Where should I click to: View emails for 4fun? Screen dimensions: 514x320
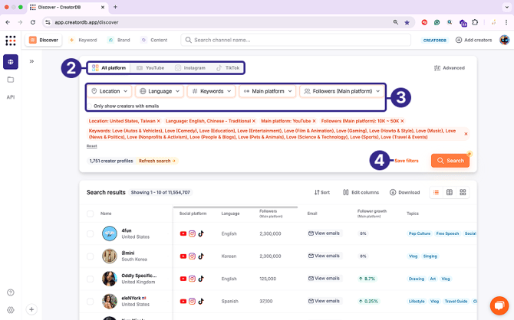pos(325,233)
